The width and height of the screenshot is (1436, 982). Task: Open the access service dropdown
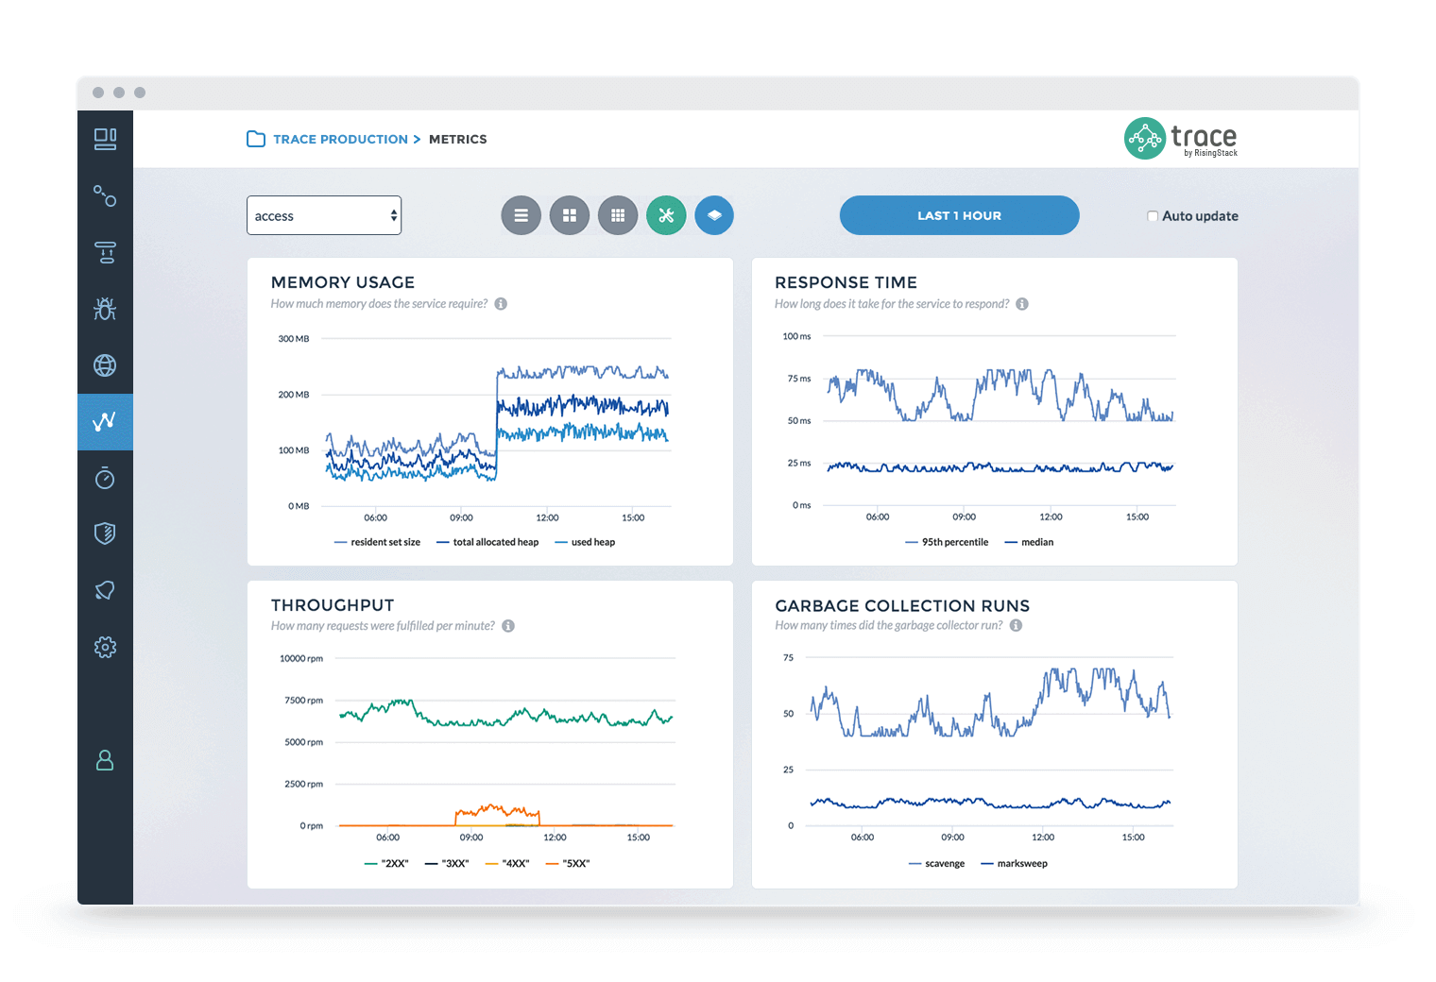(324, 215)
